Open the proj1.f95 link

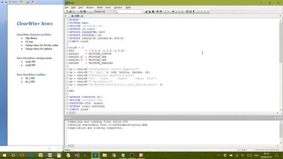(31, 62)
